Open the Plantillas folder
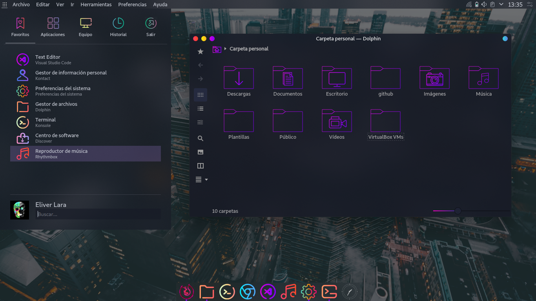The image size is (536, 301). [239, 125]
